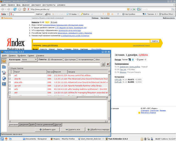Click the Firefox stop loading icon
This screenshot has height=141, width=176.
click(20, 9)
